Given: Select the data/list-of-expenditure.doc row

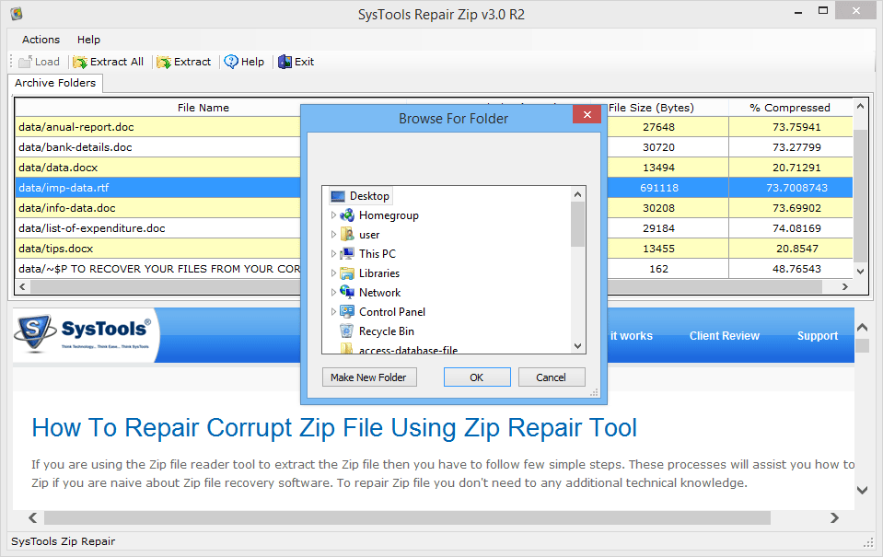Looking at the screenshot, I should point(434,228).
